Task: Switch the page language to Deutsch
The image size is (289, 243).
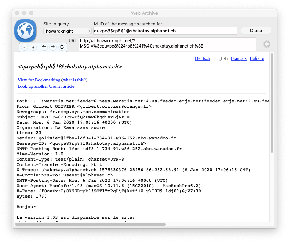Action: [x=202, y=58]
